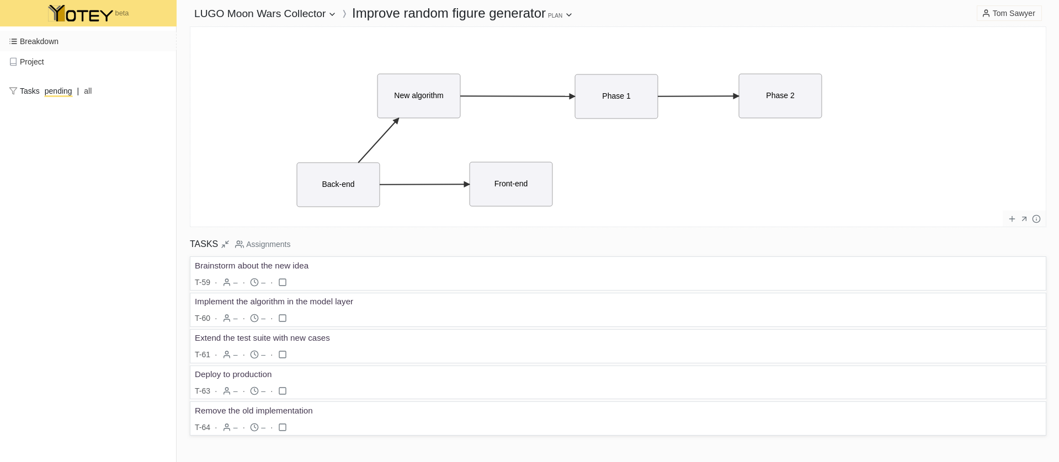Click the clock estimate icon on T-59

tap(254, 282)
